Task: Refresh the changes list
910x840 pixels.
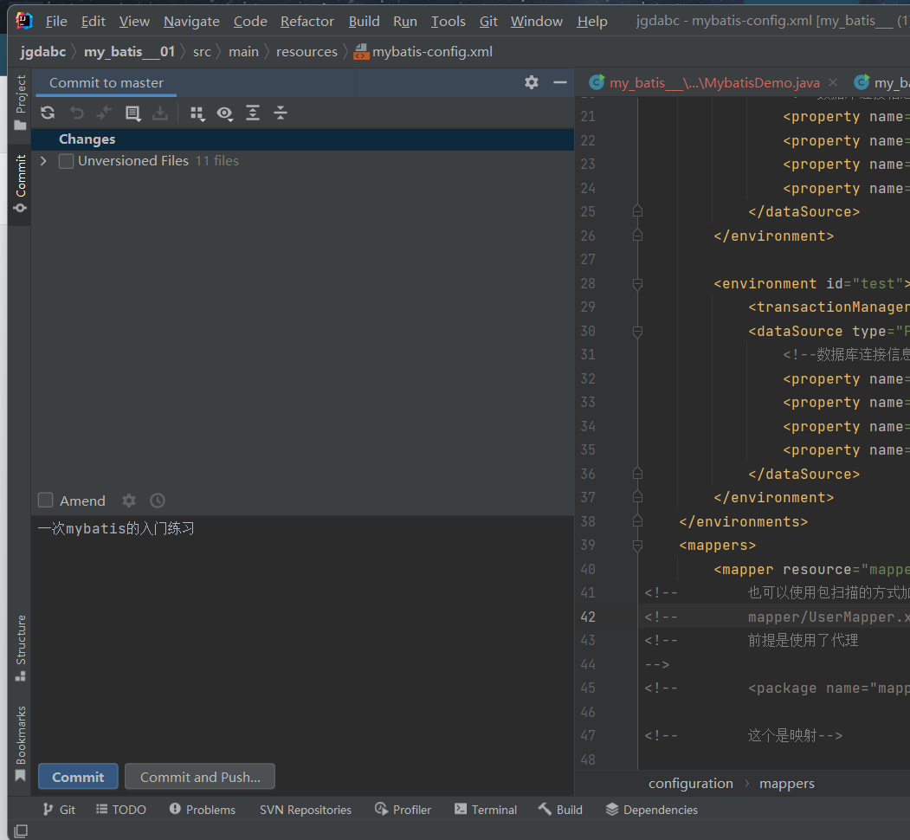Action: pyautogui.click(x=48, y=113)
